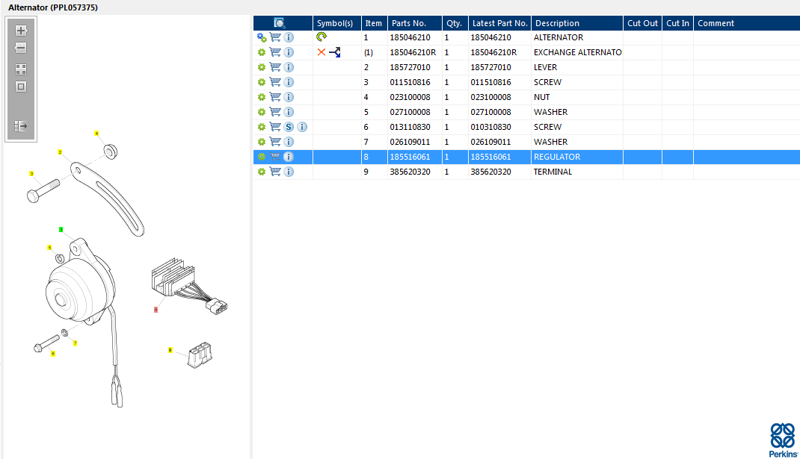
Task: Sort by Parts No. column header
Action: coord(414,23)
